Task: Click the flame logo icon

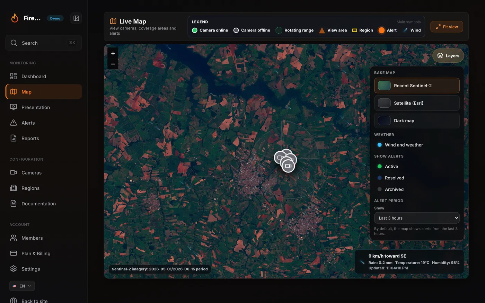Action: [x=15, y=18]
